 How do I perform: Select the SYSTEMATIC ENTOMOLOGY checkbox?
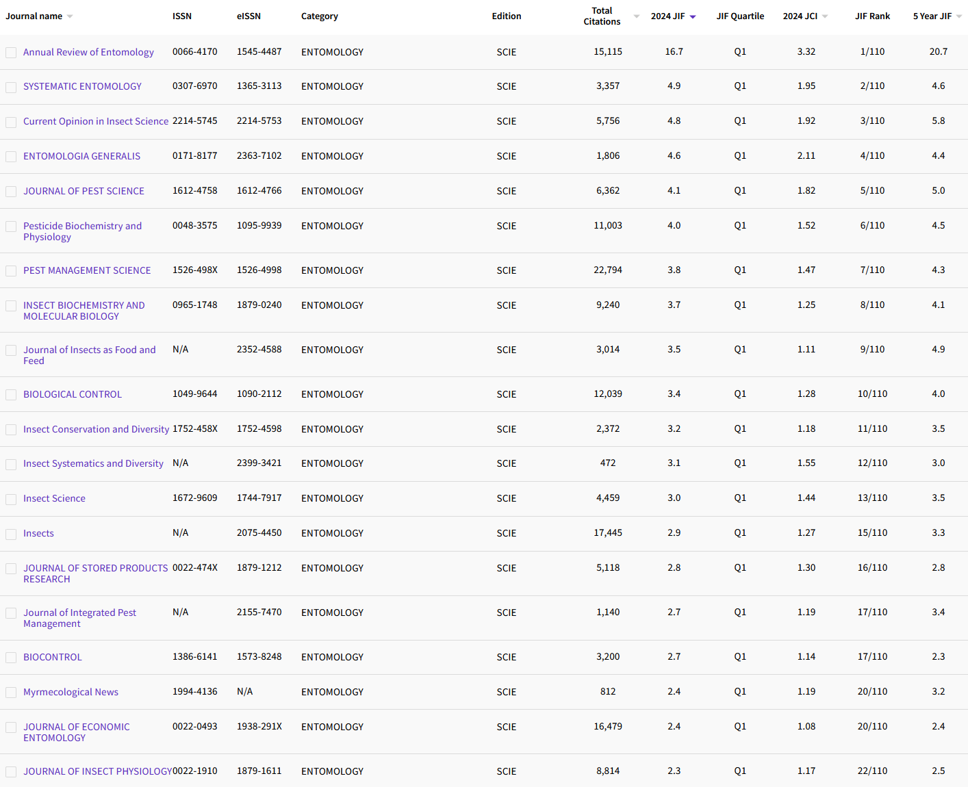[x=11, y=87]
